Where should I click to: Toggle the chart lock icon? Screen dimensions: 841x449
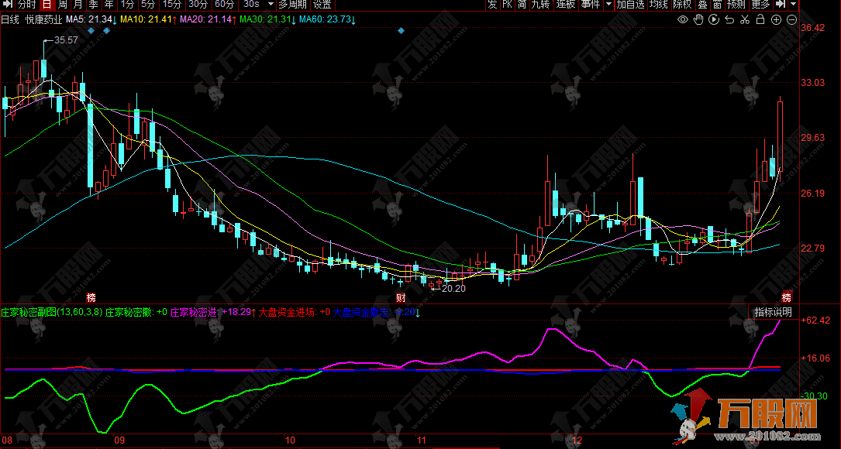click(760, 19)
